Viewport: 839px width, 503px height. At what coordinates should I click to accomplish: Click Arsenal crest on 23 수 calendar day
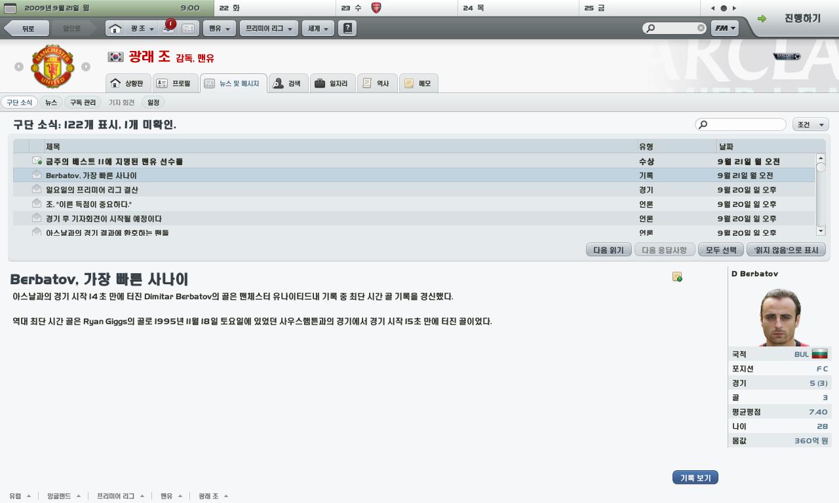376,8
